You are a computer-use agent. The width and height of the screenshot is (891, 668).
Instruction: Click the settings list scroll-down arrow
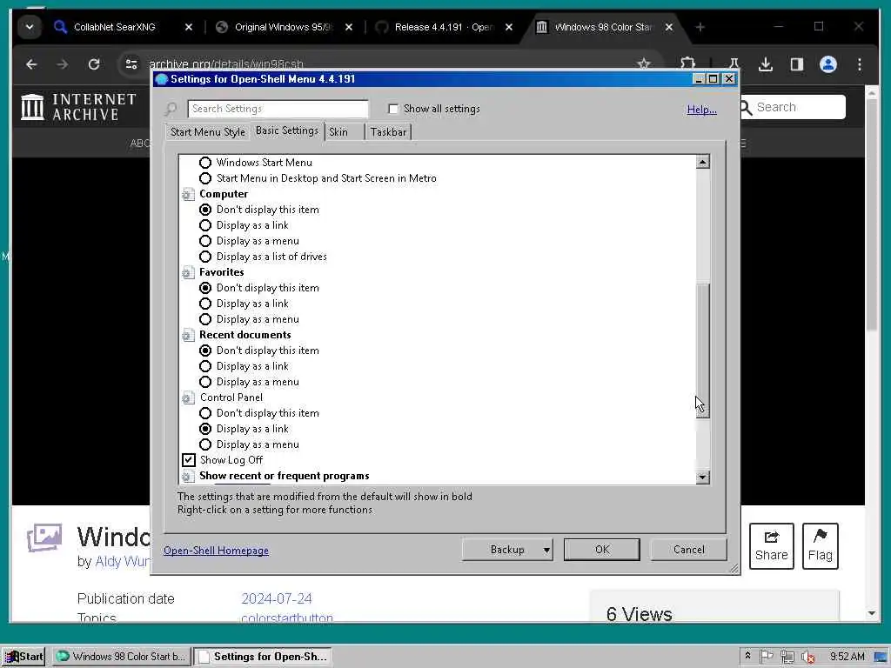pos(702,478)
